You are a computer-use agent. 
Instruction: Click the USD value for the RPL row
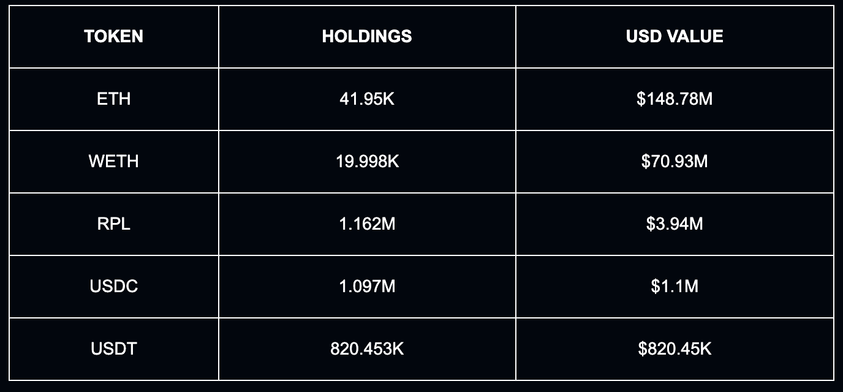[x=675, y=224]
